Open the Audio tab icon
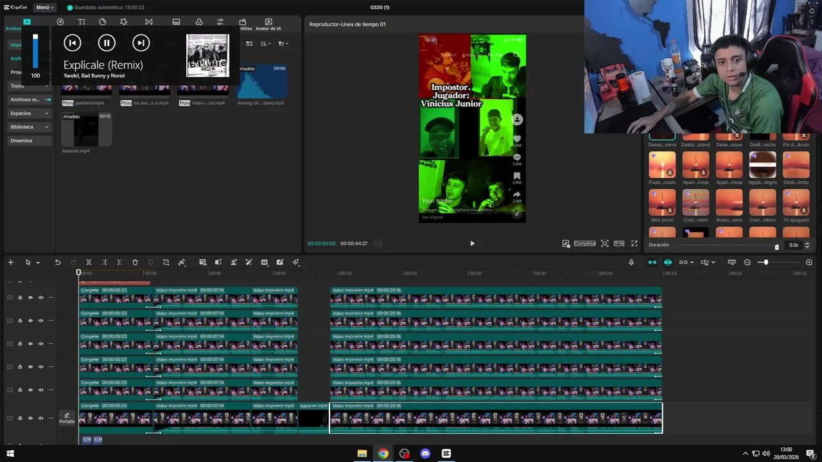This screenshot has height=462, width=822. pyautogui.click(x=60, y=22)
